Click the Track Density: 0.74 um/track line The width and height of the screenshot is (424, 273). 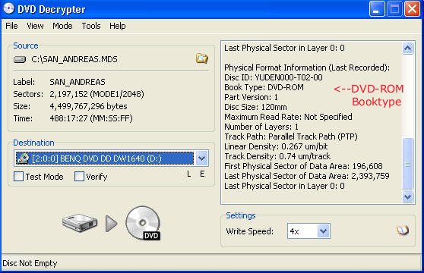(277, 156)
